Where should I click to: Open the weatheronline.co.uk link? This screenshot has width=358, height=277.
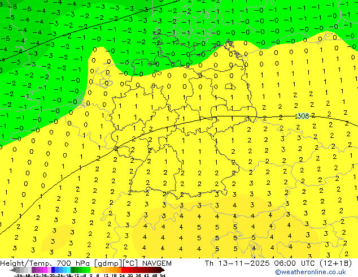point(311,272)
